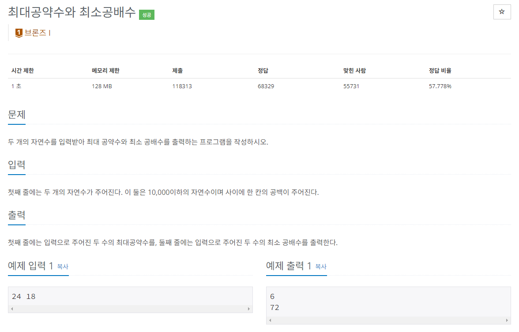Image resolution: width=519 pixels, height=332 pixels.
Task: Click the Bronze tier badge icon
Action: 19,33
